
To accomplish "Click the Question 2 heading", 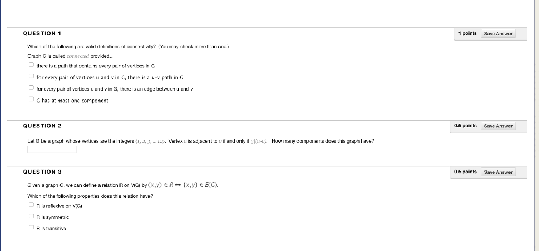I will [42, 126].
